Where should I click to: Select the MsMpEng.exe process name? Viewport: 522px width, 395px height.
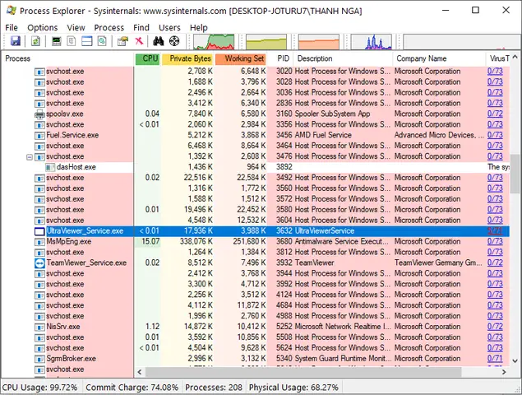(69, 242)
